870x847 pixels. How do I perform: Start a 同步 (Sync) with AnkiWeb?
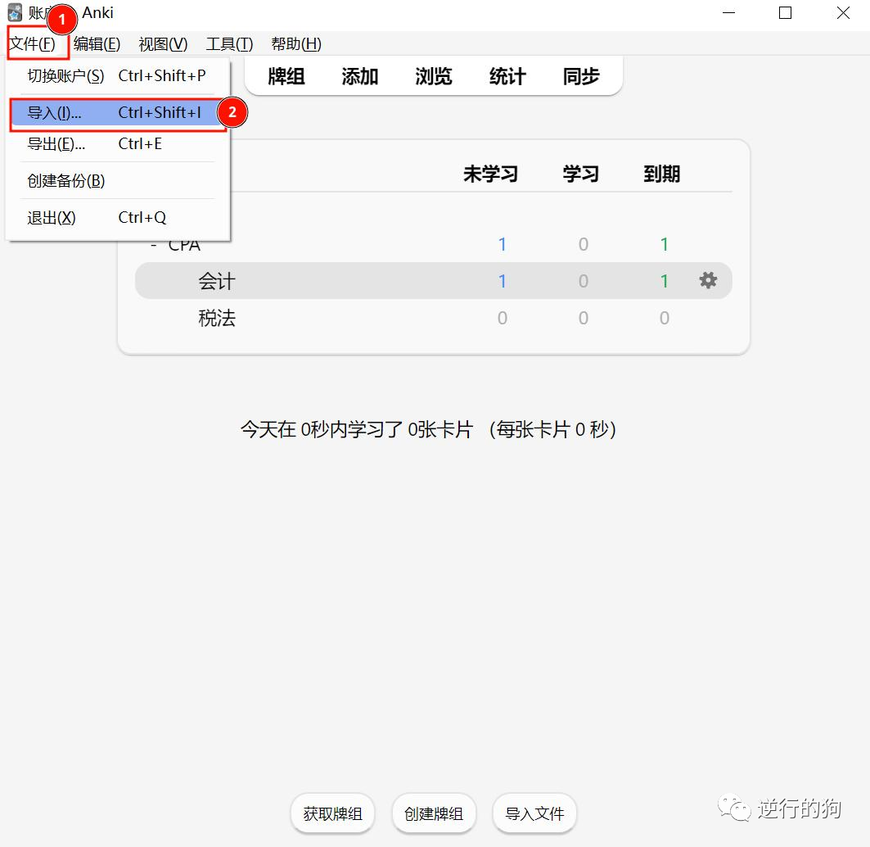[x=580, y=76]
